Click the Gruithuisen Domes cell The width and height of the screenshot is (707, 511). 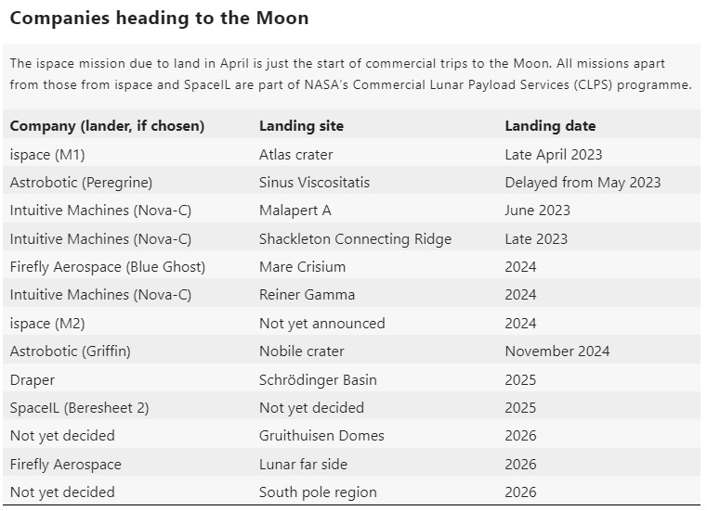(x=321, y=436)
